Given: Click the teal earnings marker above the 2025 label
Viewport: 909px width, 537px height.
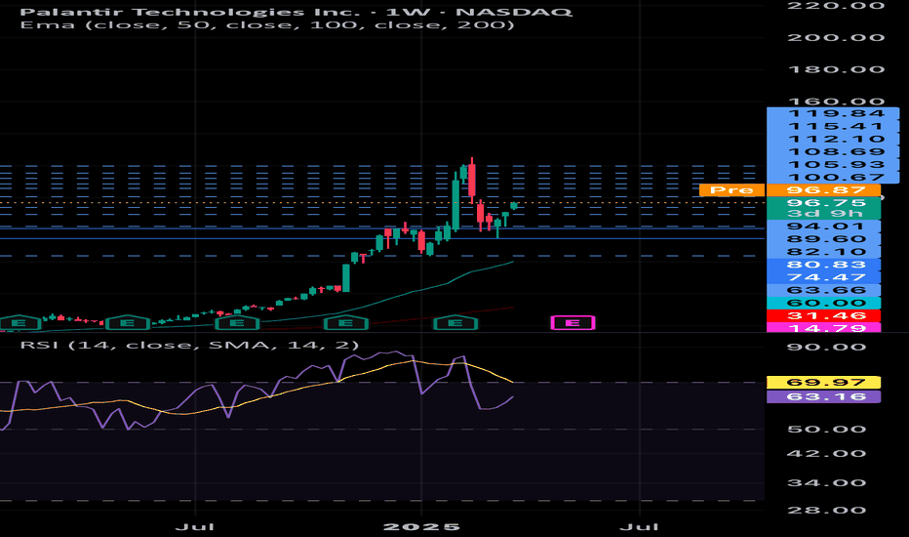Looking at the screenshot, I should click(455, 323).
